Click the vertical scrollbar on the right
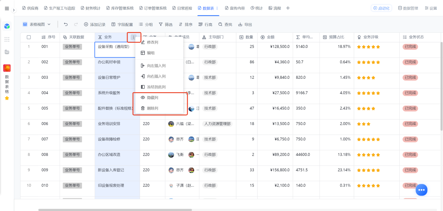Viewport: 443px width, 211px height. click(442, 86)
